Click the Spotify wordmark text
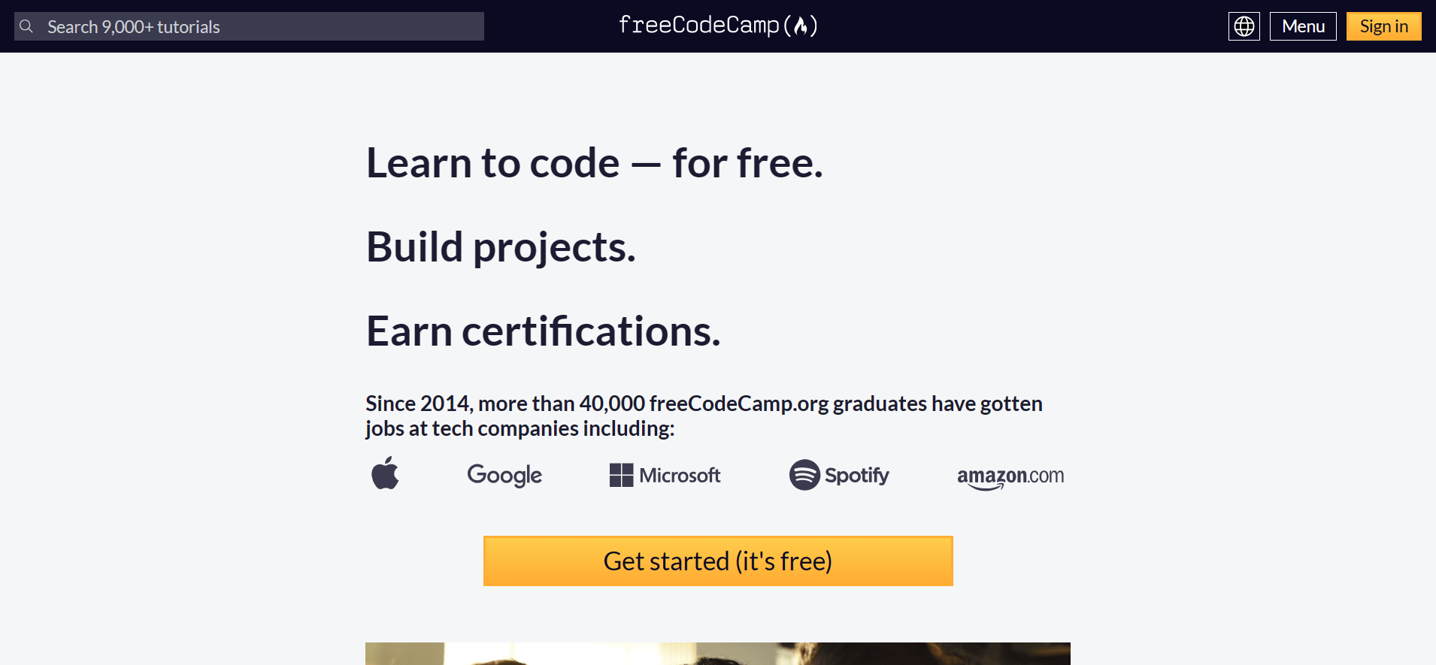The width and height of the screenshot is (1436, 665). [856, 475]
